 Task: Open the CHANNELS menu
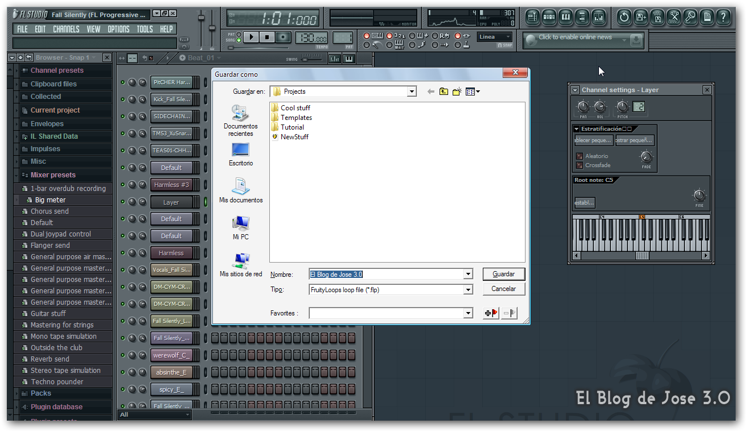[66, 29]
